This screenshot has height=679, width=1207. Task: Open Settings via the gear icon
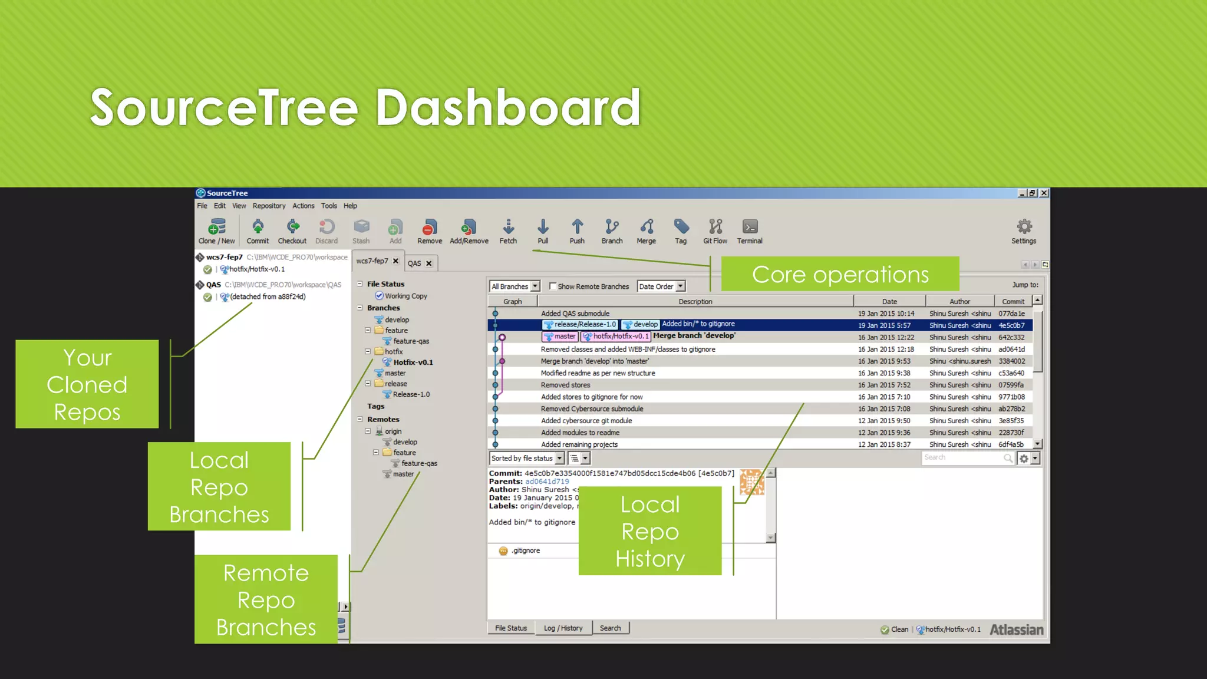click(1024, 228)
